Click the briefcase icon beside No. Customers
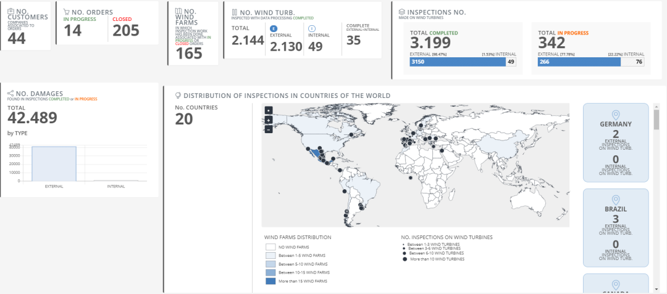 click(11, 12)
